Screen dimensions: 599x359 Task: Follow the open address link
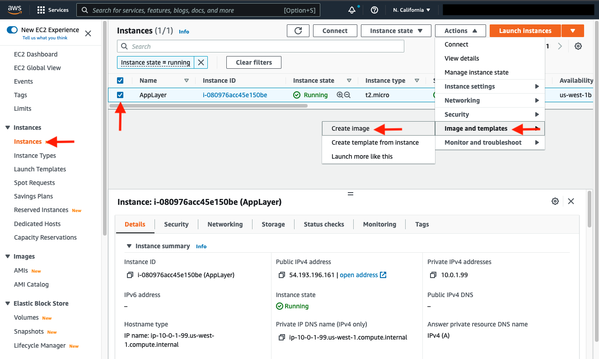click(x=363, y=275)
